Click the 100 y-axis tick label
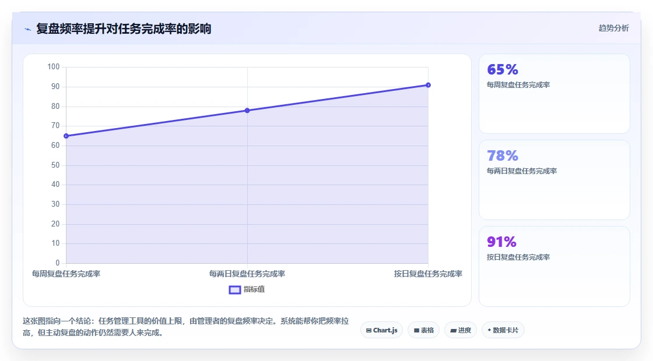Image resolution: width=653 pixels, height=361 pixels. tap(54, 66)
